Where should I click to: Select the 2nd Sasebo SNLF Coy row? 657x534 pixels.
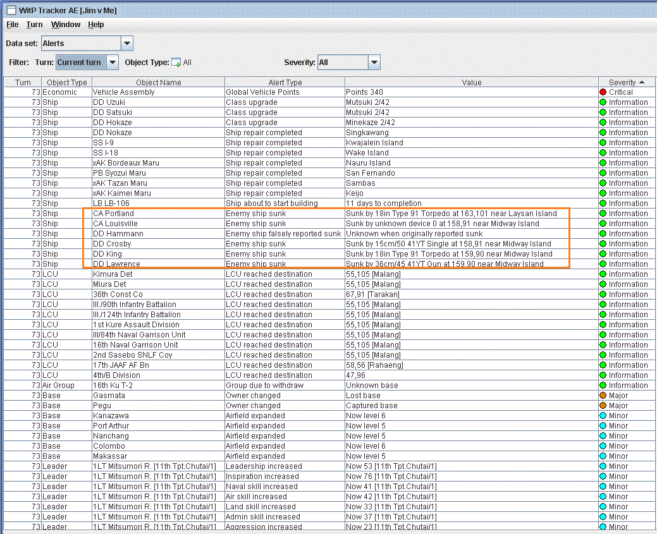(329, 355)
